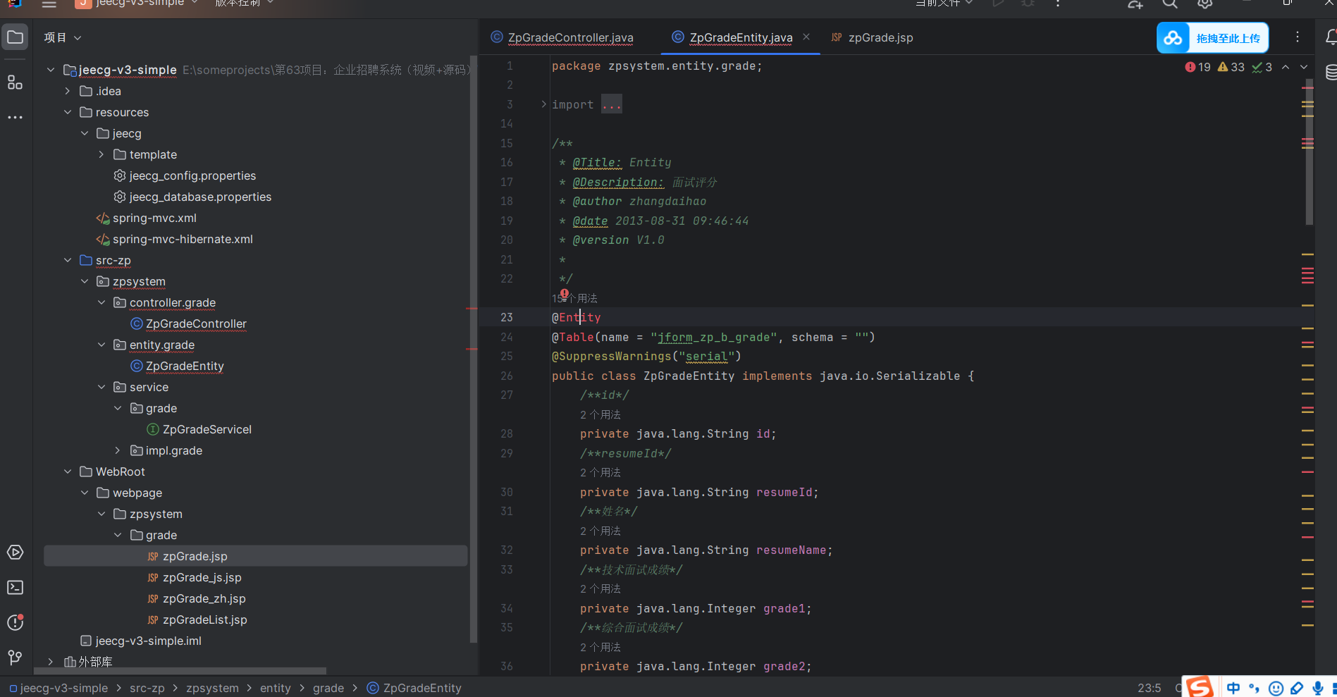Viewport: 1337px width, 697px height.
Task: Click breadcrumb zpsystem
Action: click(212, 688)
